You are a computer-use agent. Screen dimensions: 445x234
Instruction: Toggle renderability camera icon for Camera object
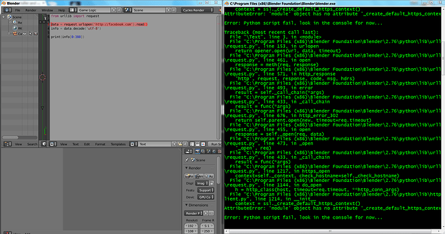[35, 33]
